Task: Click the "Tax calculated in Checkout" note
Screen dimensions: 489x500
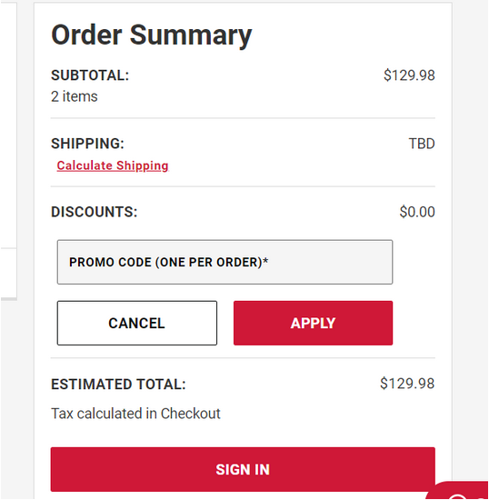Action: [x=135, y=414]
